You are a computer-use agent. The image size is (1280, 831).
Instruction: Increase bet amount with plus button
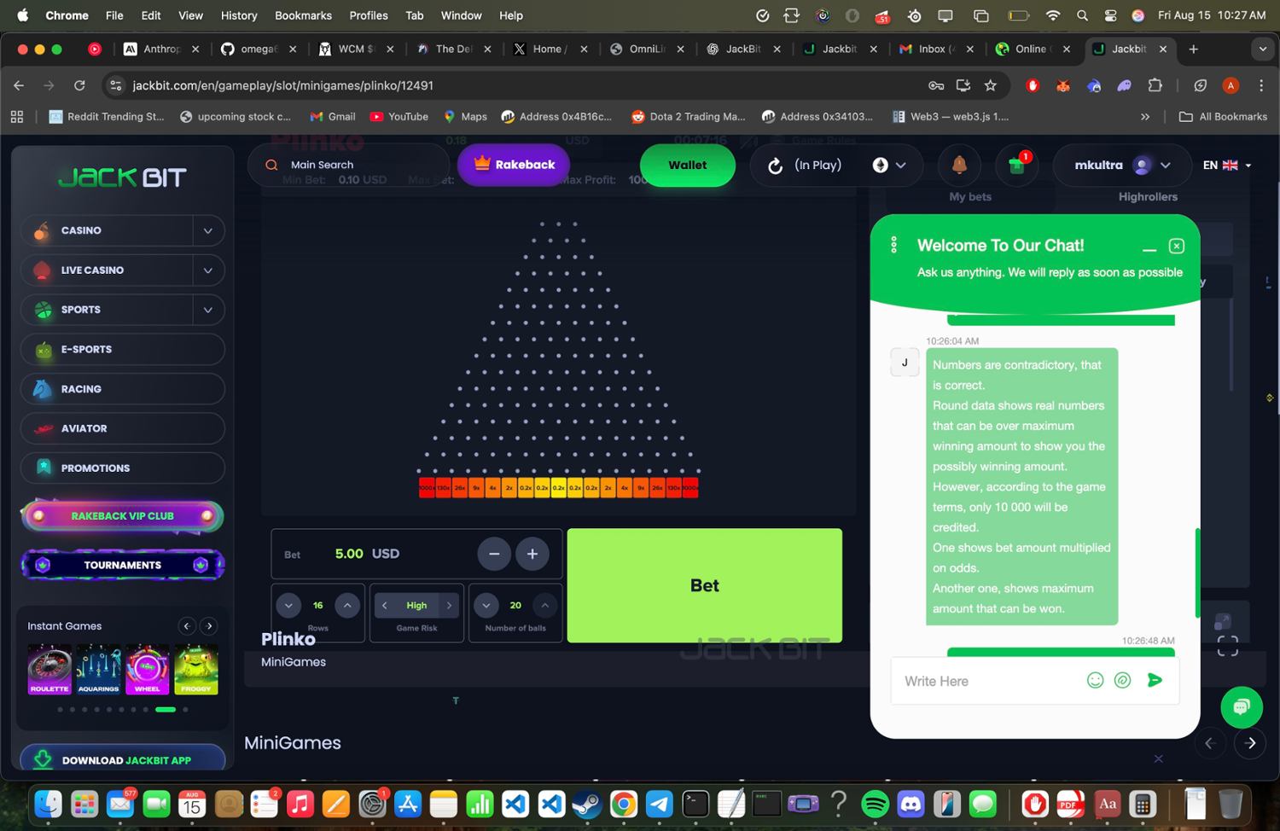coord(532,554)
